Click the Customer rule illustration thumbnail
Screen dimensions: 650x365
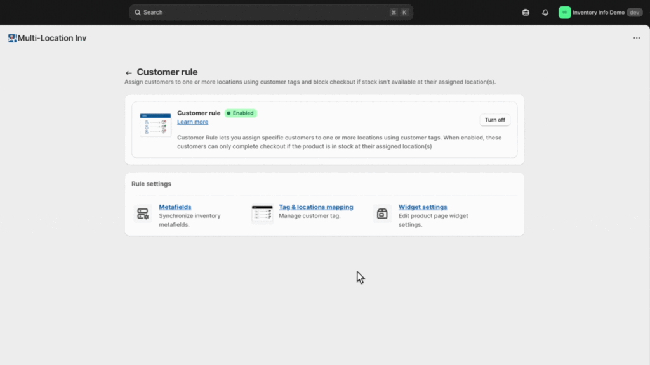click(x=156, y=125)
